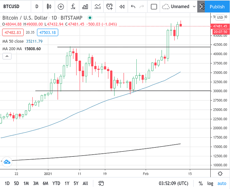Click the 20:07:50 bar countdown label

220,32
